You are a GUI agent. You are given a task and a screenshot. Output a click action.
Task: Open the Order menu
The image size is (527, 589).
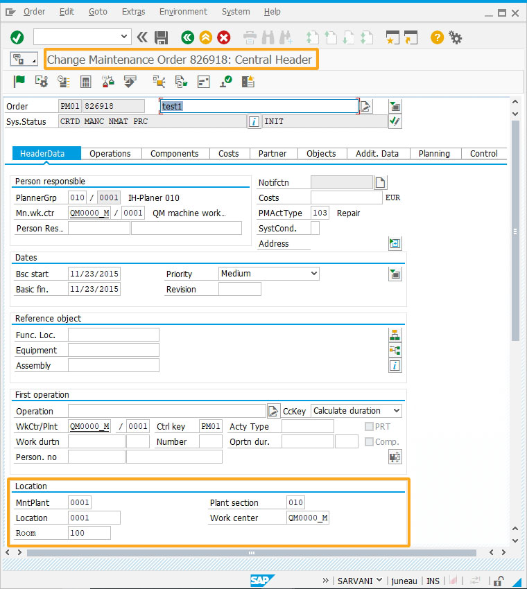pos(34,12)
